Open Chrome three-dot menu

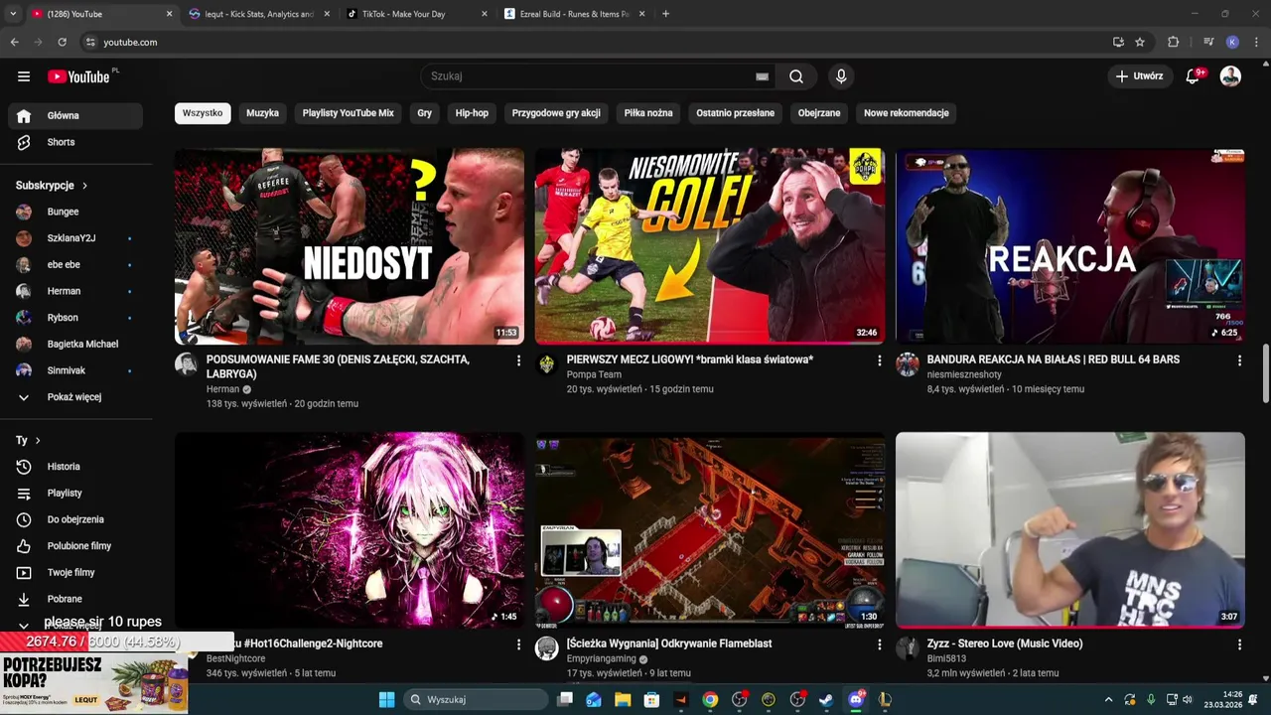click(1257, 42)
